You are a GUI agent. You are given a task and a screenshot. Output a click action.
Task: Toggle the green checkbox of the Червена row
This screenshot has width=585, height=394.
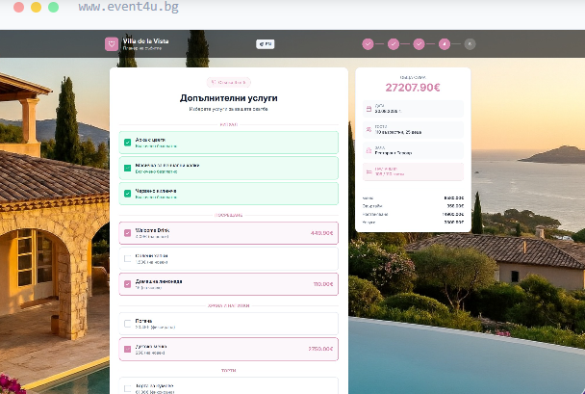[x=128, y=194]
